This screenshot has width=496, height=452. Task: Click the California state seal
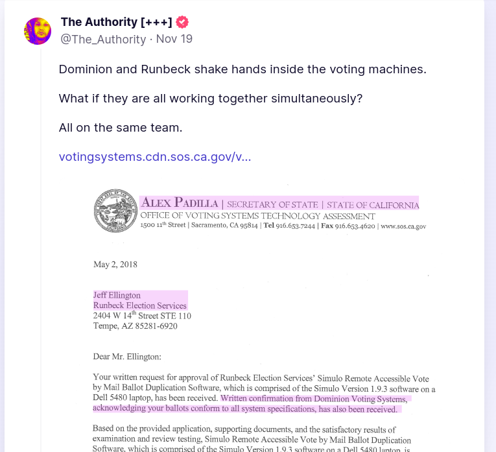pos(115,211)
